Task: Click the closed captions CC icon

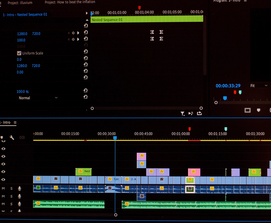Action: point(22,137)
